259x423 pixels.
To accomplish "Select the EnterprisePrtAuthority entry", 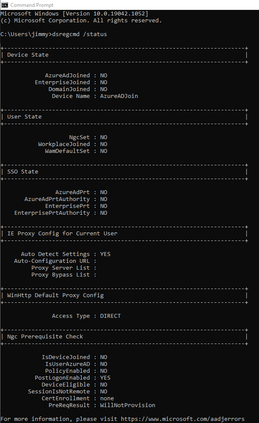I will tap(60, 213).
